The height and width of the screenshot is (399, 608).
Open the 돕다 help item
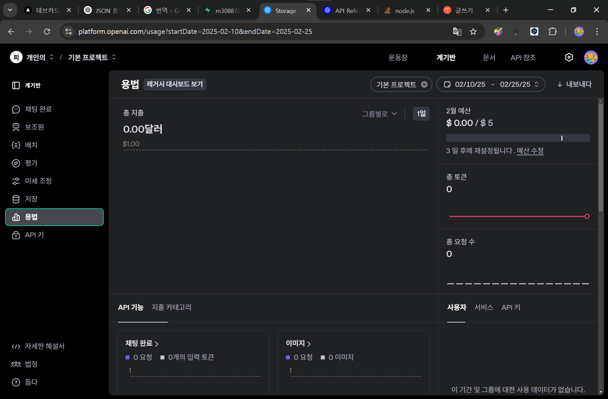click(25, 382)
